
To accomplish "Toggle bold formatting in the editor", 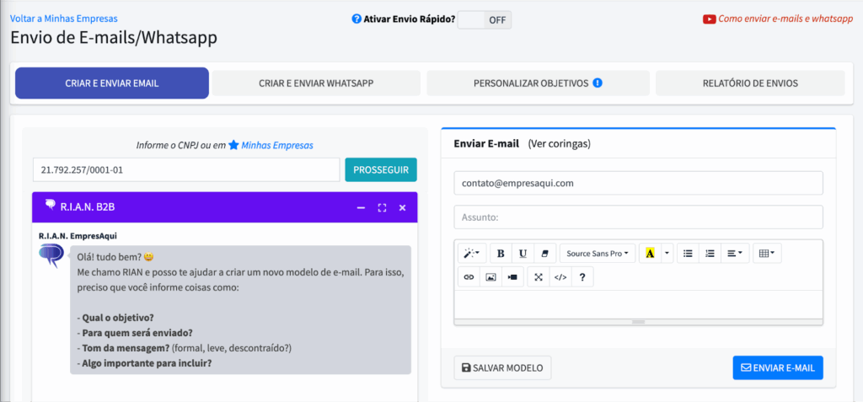I will tap(501, 253).
